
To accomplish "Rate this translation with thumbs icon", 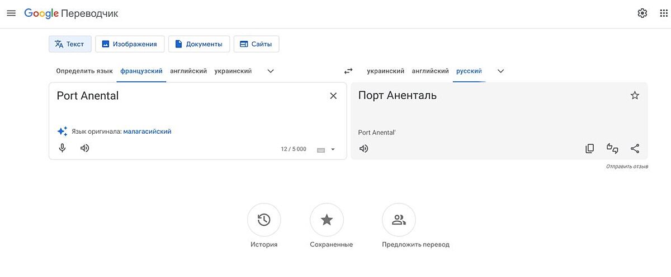I will [x=612, y=149].
